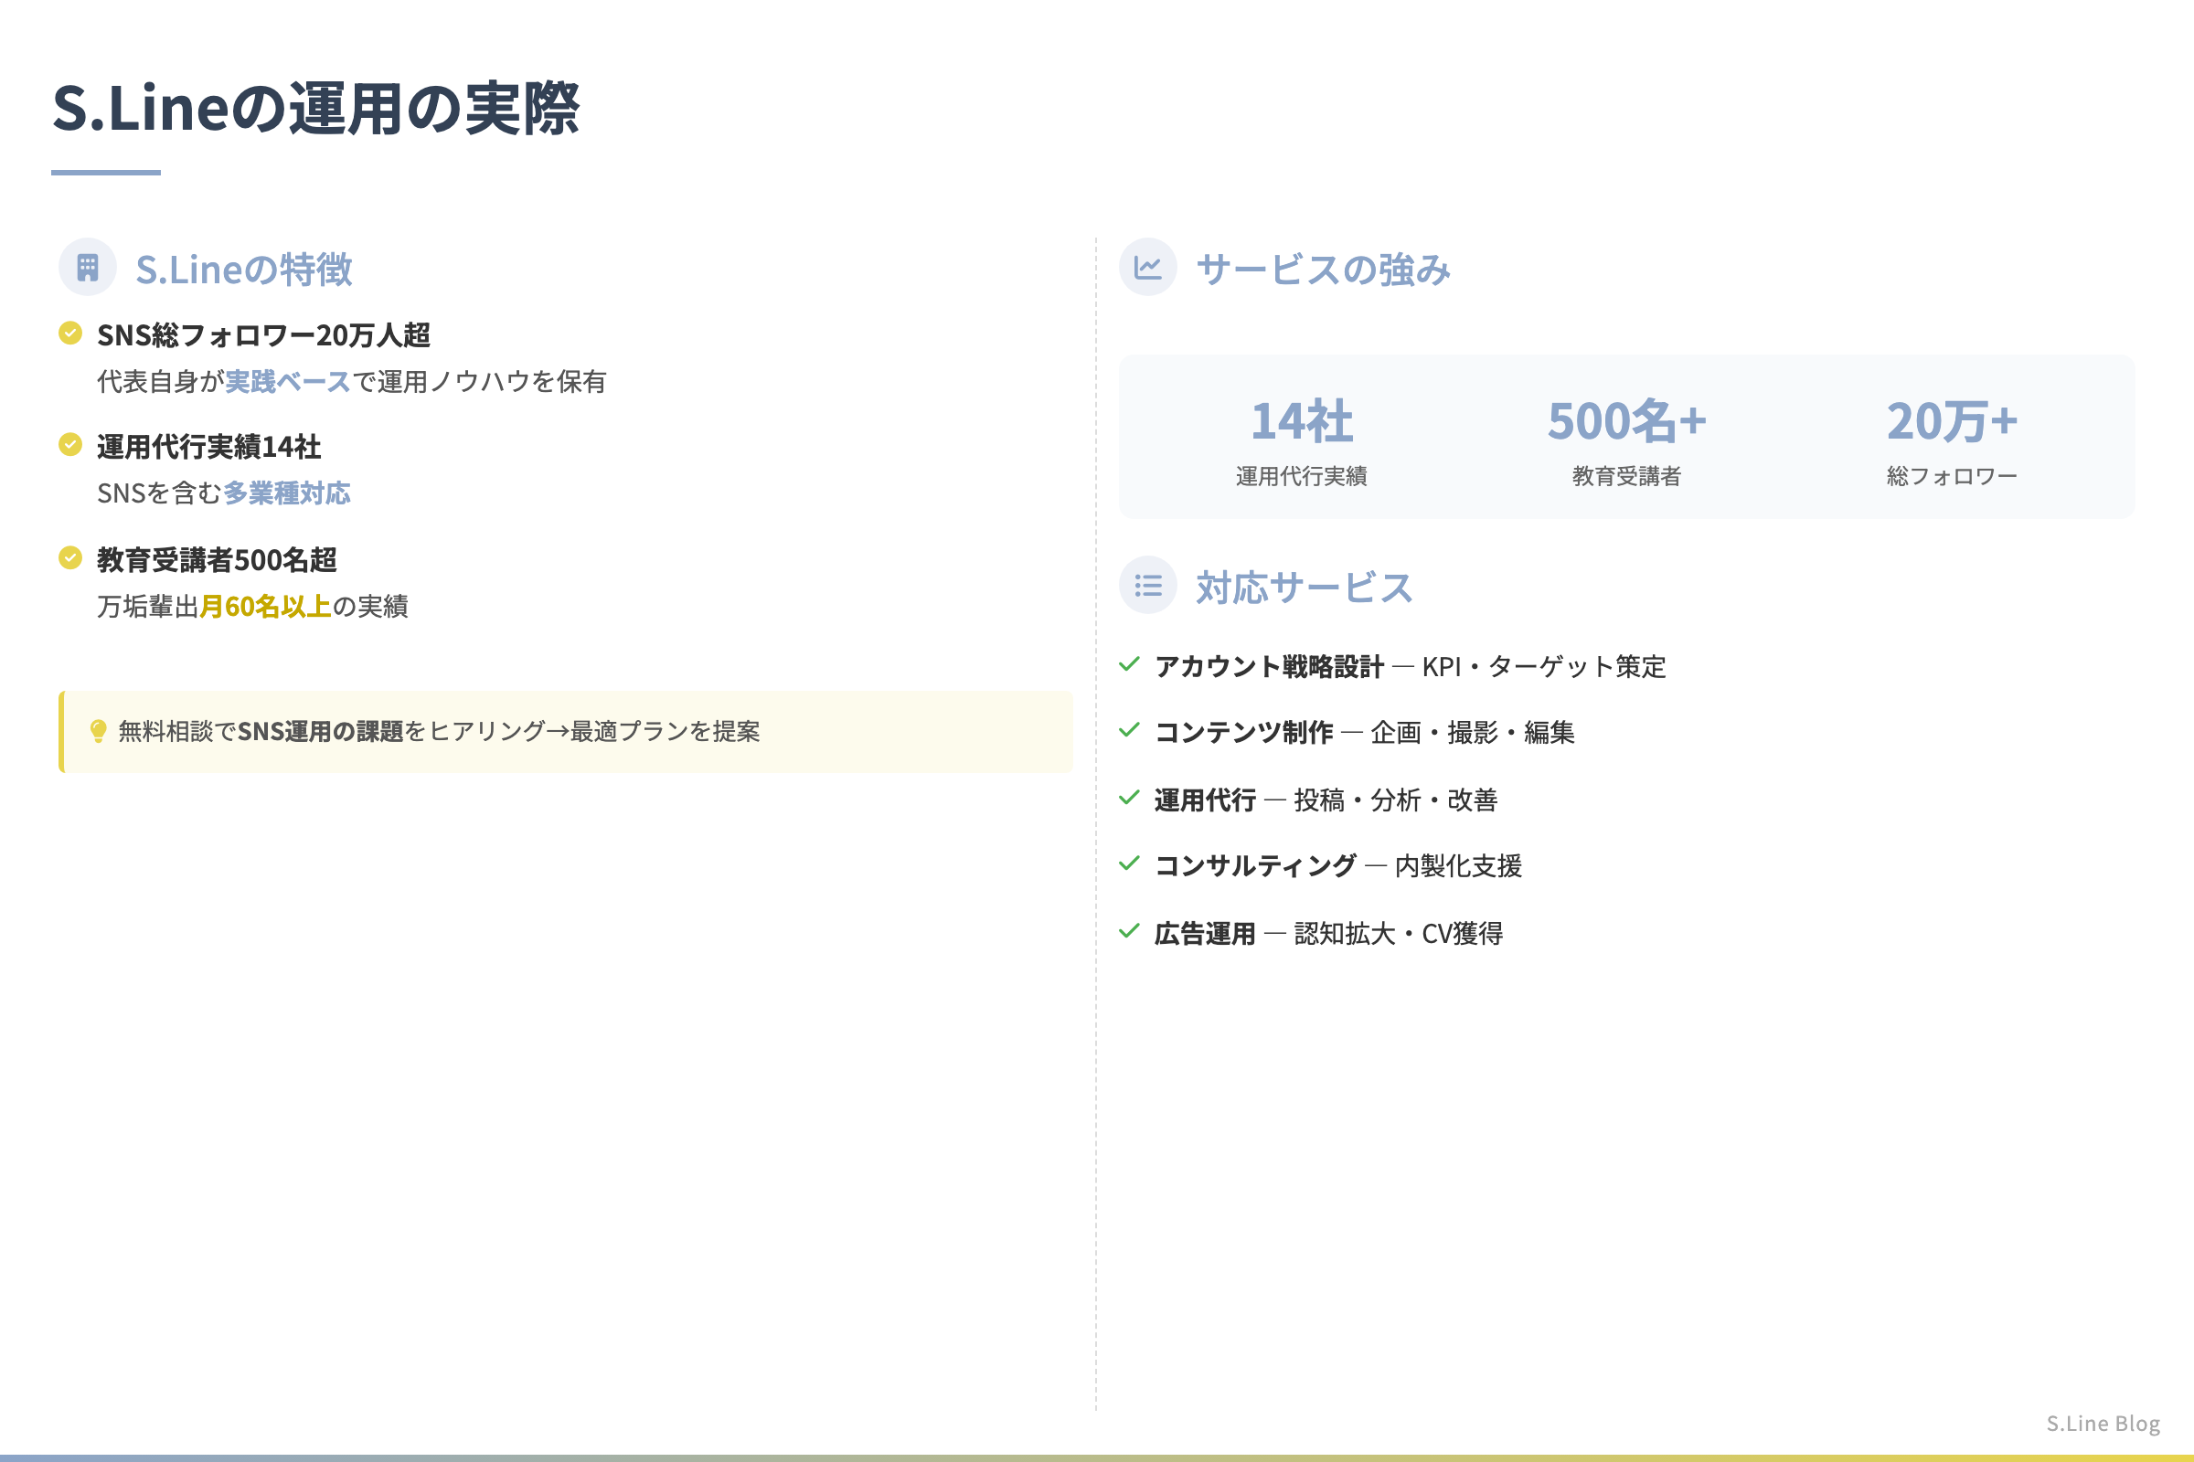2194x1462 pixels.
Task: Click the KPI・ターゲット策定 description
Action: tap(1544, 667)
